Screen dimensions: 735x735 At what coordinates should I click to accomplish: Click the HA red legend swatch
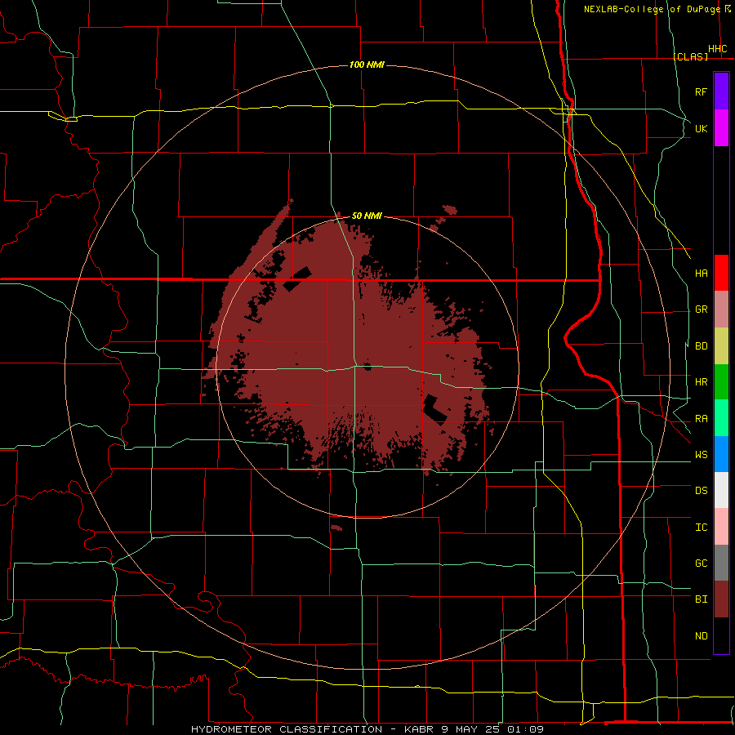(721, 273)
